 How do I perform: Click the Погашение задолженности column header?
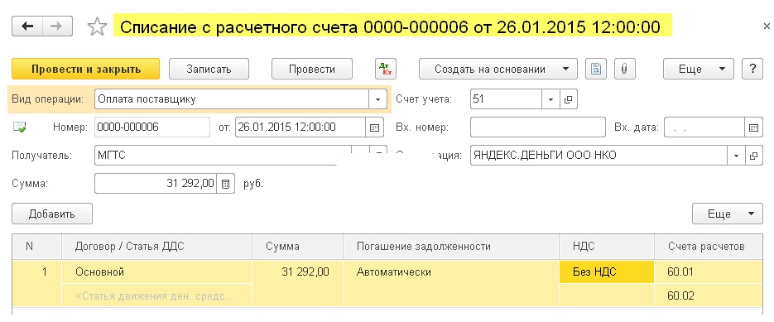coord(451,247)
